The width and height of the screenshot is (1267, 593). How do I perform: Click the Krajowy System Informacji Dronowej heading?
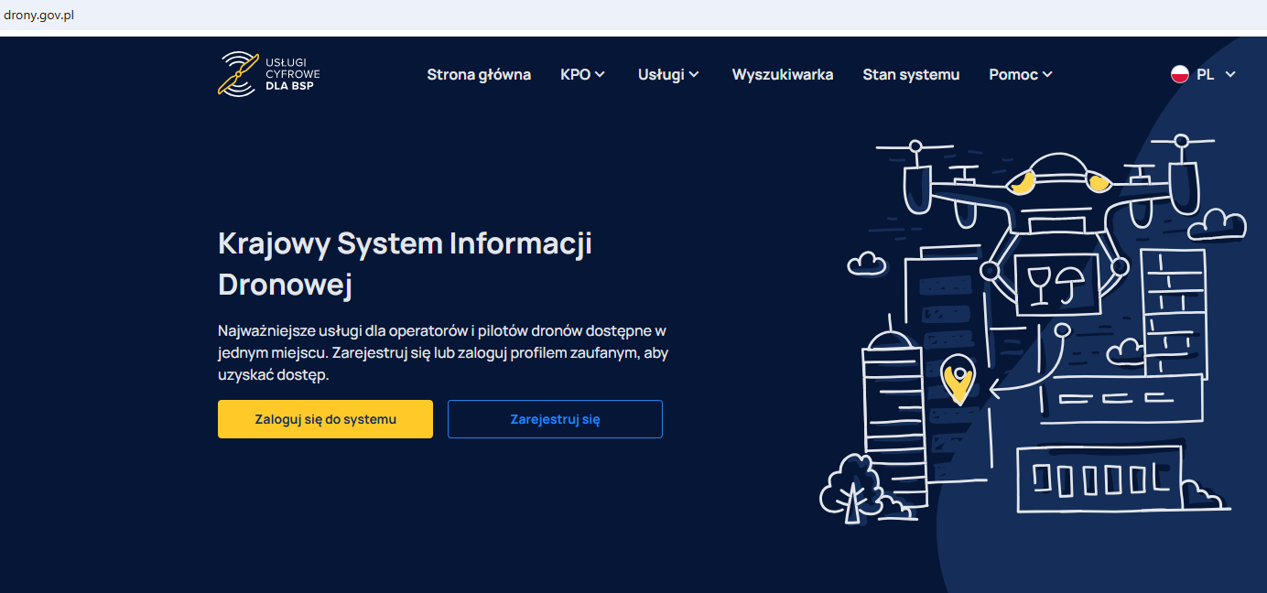pos(404,264)
